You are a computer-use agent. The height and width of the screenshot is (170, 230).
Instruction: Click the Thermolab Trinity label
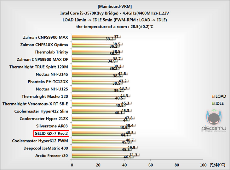coord(51,52)
